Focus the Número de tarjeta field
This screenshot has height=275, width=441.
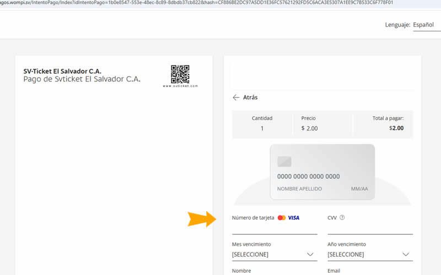pos(275,229)
